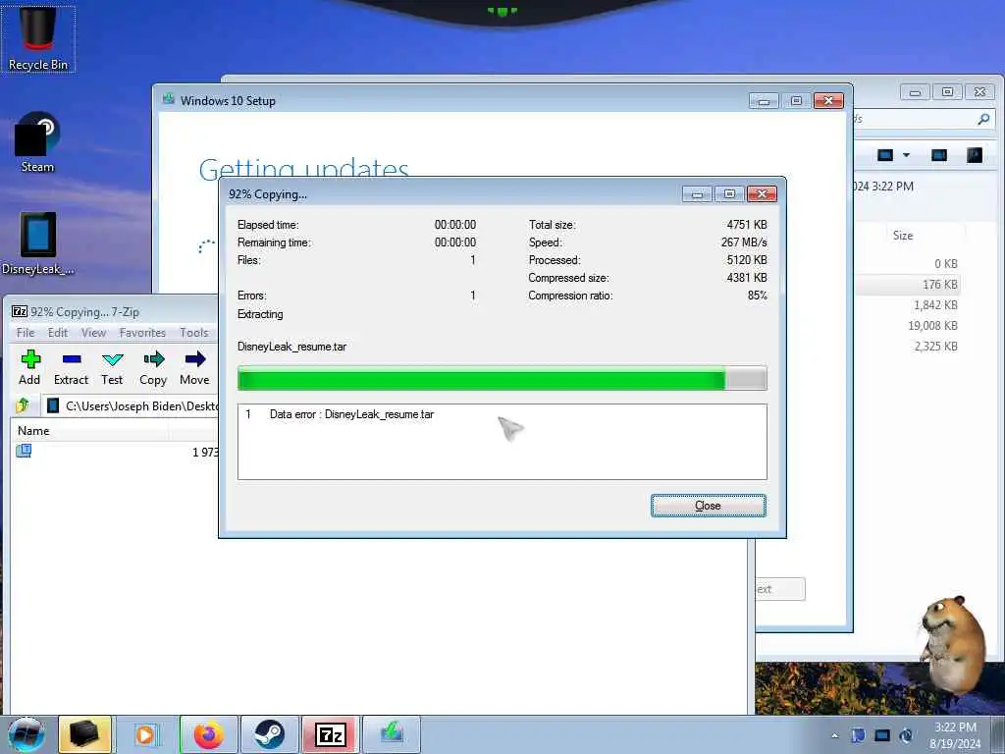Screen dimensions: 1005x754
Task: Click the hamster desktop pet
Action: click(954, 646)
